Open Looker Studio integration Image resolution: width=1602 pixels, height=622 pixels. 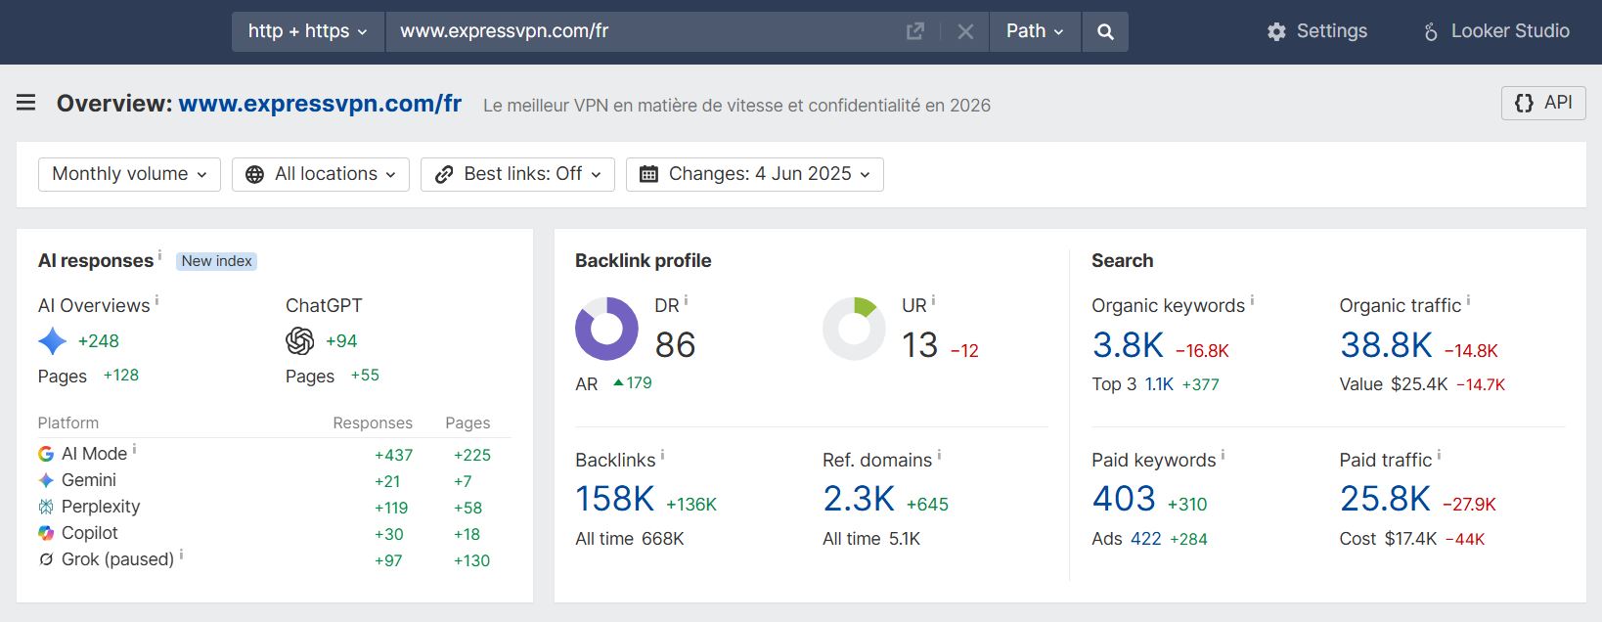pos(1496,31)
